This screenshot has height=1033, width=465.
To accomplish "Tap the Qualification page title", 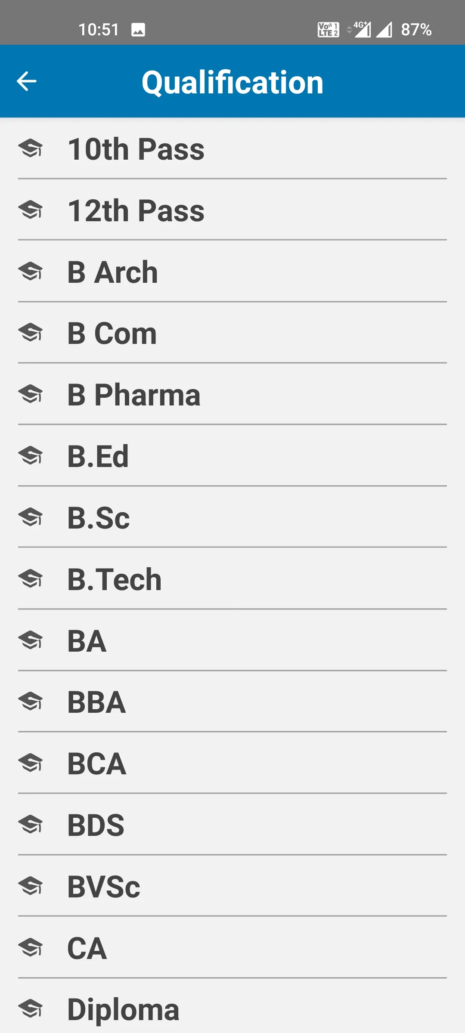I will click(232, 82).
